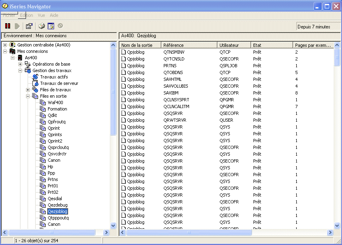
Task: Click the tree panel scroll right arrow
Action: click(x=106, y=232)
